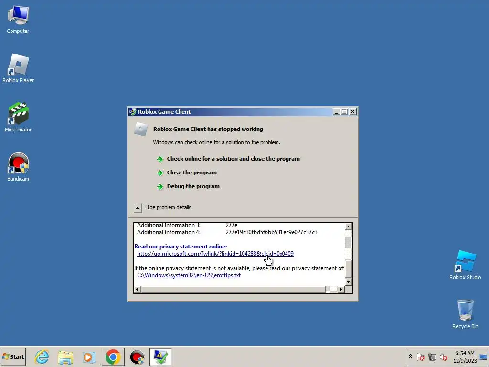
Task: Click the horizontal scrollbar thumb in details
Action: [234, 290]
